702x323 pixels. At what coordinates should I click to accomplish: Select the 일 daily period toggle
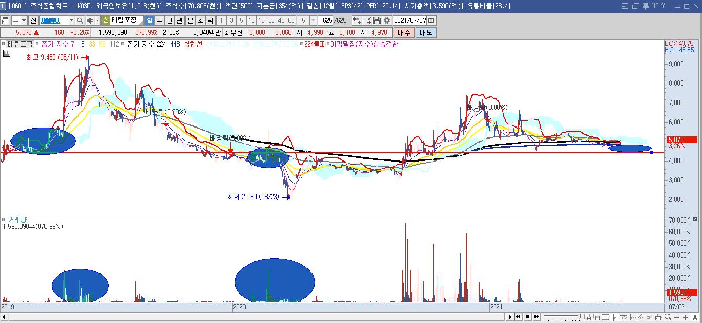point(150,20)
